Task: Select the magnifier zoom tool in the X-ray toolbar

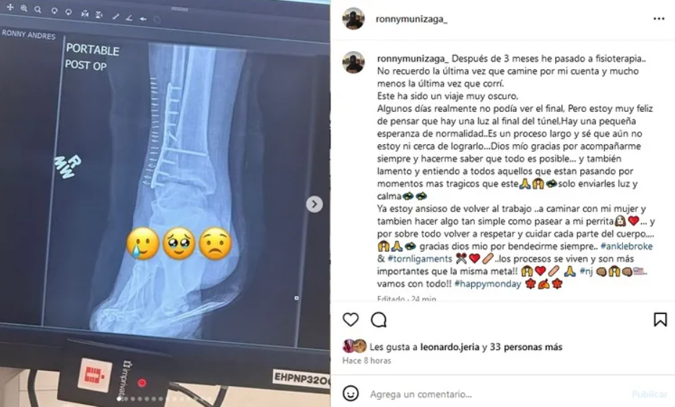Action: point(38,9)
